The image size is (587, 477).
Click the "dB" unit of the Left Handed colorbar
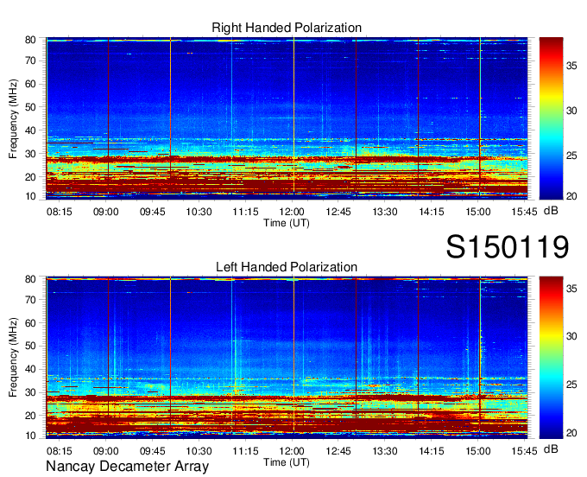pyautogui.click(x=551, y=448)
